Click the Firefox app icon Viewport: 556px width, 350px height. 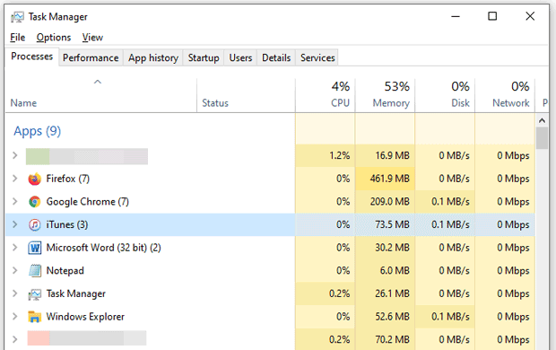coord(34,179)
